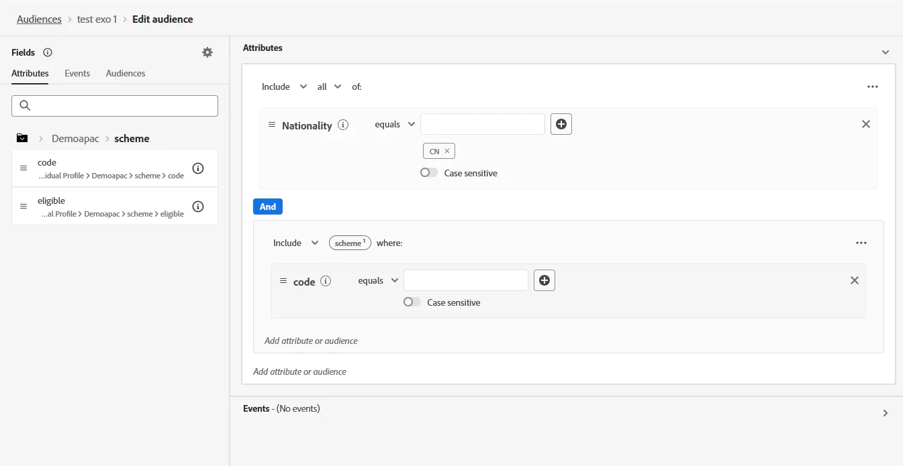Open the test exo 1 breadcrumb
Viewport: 903px width, 466px height.
(97, 19)
